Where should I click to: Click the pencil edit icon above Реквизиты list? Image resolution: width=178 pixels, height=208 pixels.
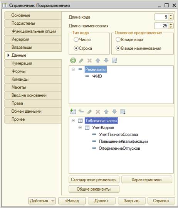(81, 61)
